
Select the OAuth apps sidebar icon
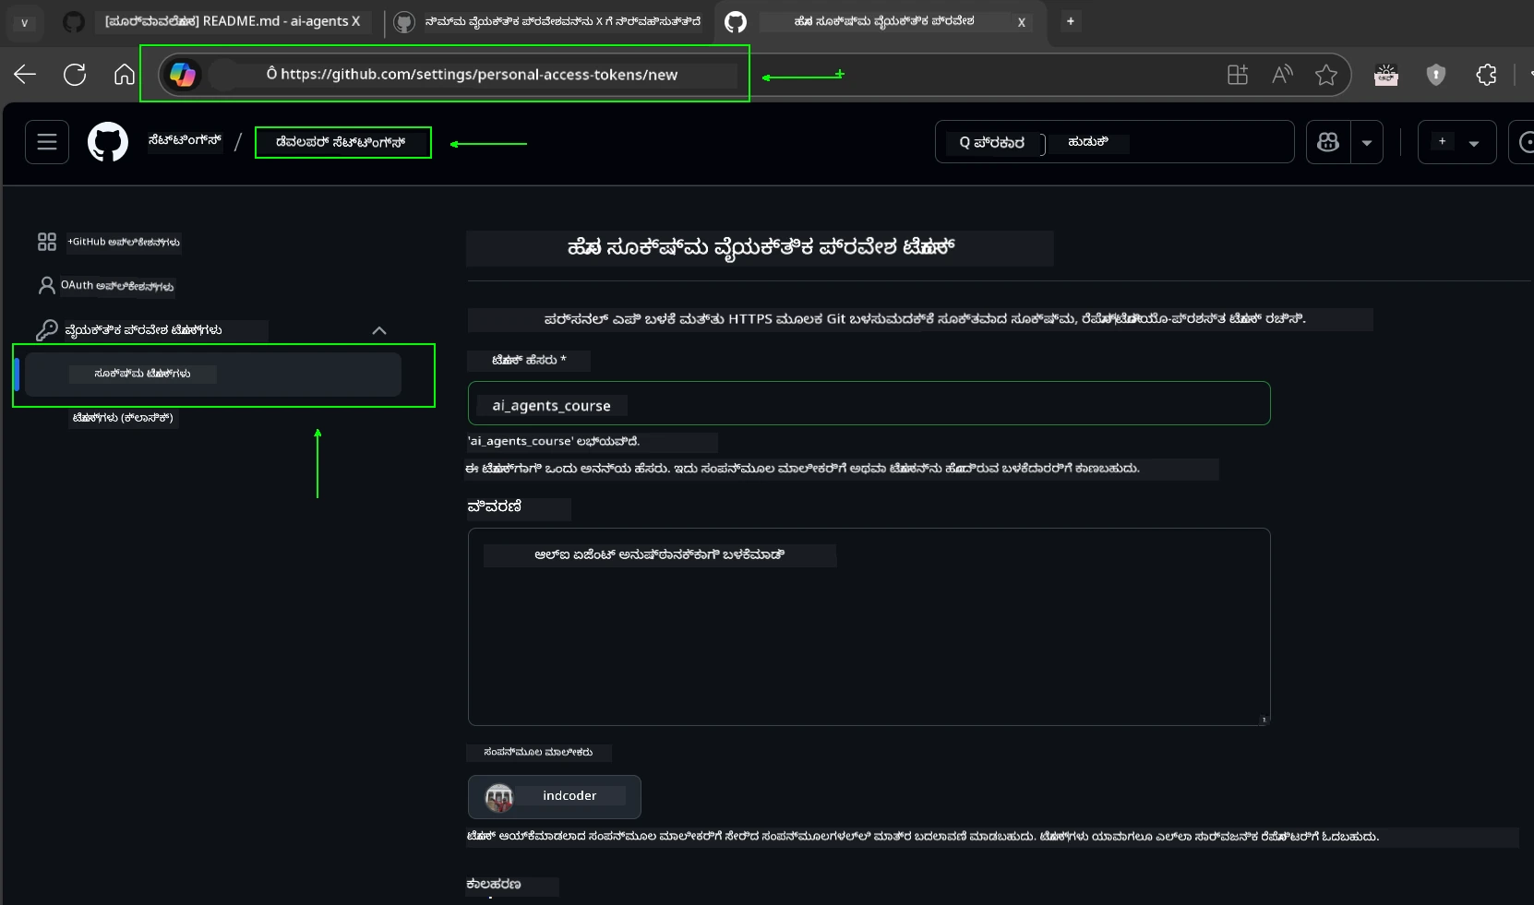pyautogui.click(x=46, y=286)
